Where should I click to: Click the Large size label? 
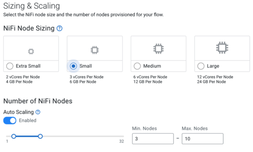pyautogui.click(x=213, y=66)
